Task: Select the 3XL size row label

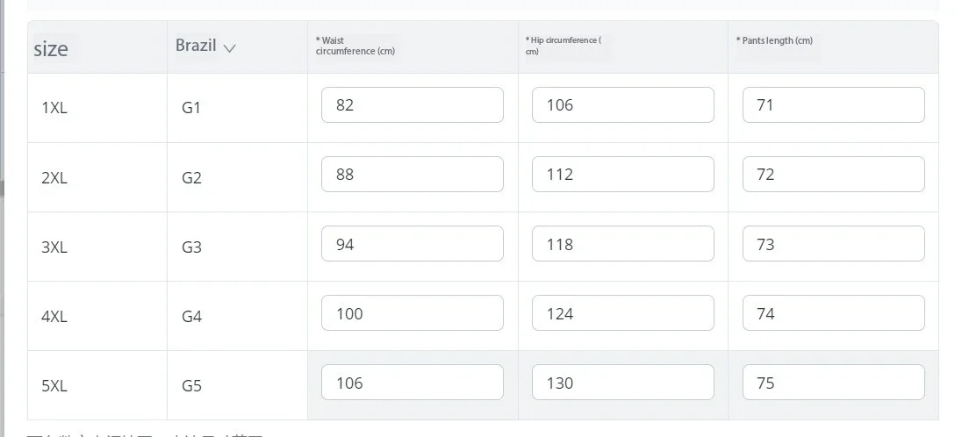Action: click(x=54, y=247)
